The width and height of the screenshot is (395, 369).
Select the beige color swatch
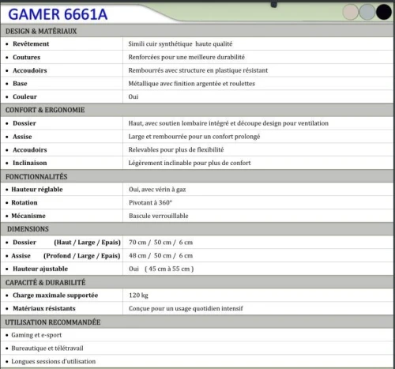coord(351,12)
